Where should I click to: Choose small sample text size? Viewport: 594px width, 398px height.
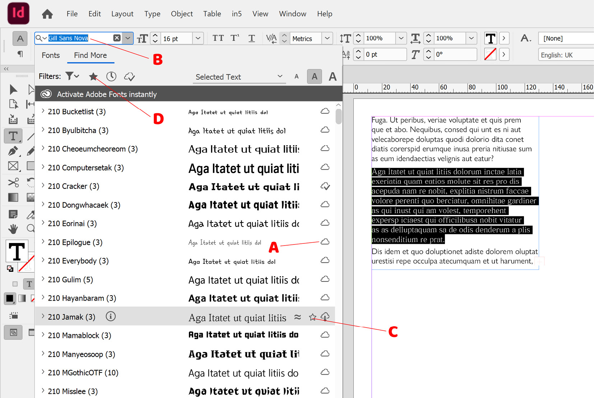(x=296, y=76)
